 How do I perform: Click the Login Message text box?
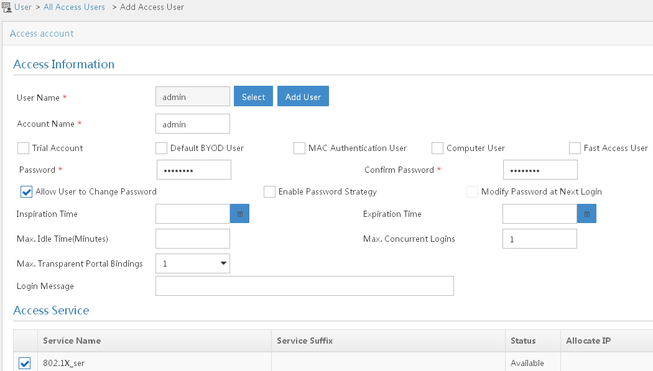[x=305, y=286]
